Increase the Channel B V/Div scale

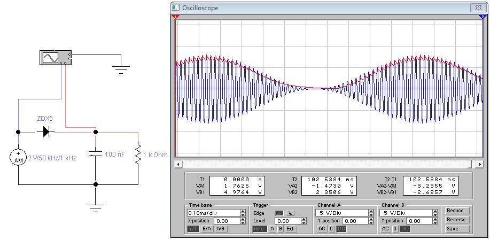435,211
